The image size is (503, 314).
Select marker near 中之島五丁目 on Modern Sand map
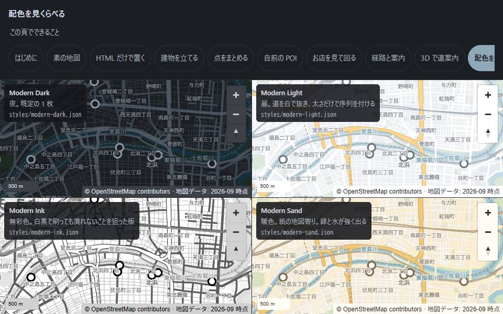[282, 277]
